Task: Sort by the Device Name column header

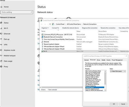Action: [102, 31]
